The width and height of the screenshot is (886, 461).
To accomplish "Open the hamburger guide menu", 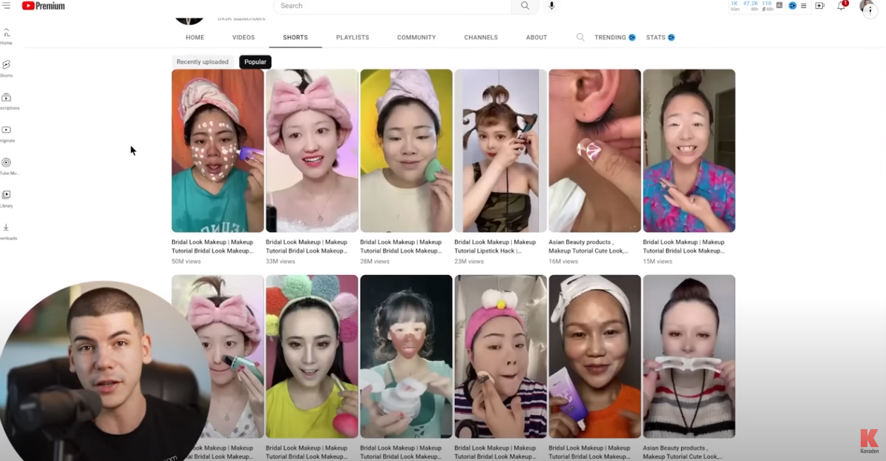I will [6, 5].
